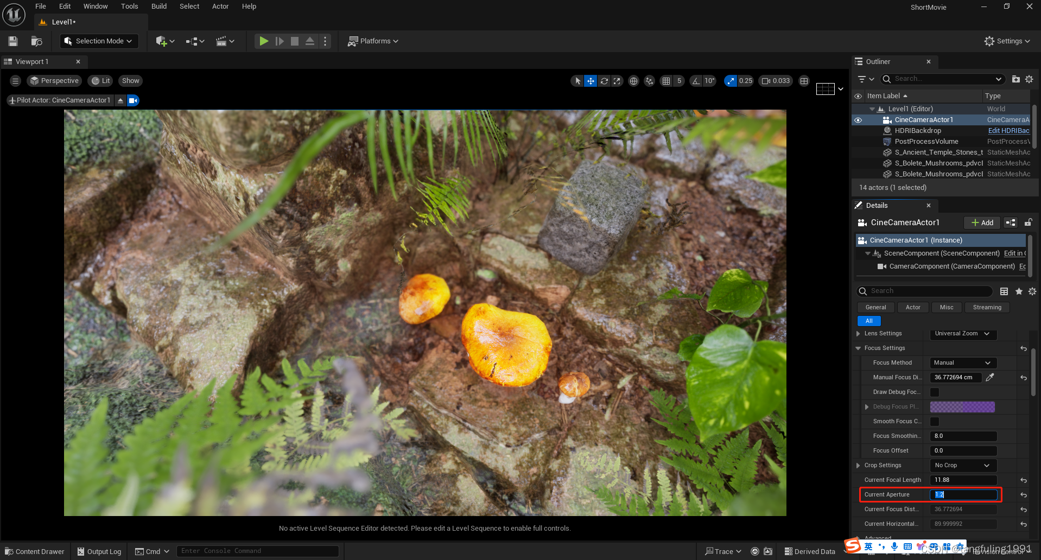Click the Stop simulation square button
This screenshot has height=560, width=1041.
[295, 41]
